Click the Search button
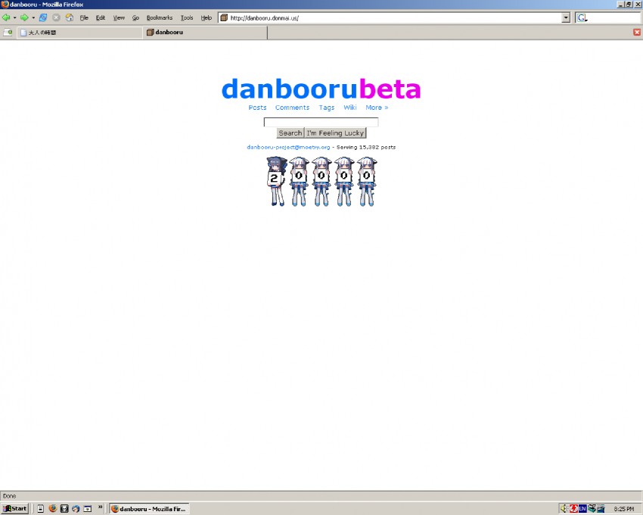This screenshot has height=515, width=643. tap(290, 133)
